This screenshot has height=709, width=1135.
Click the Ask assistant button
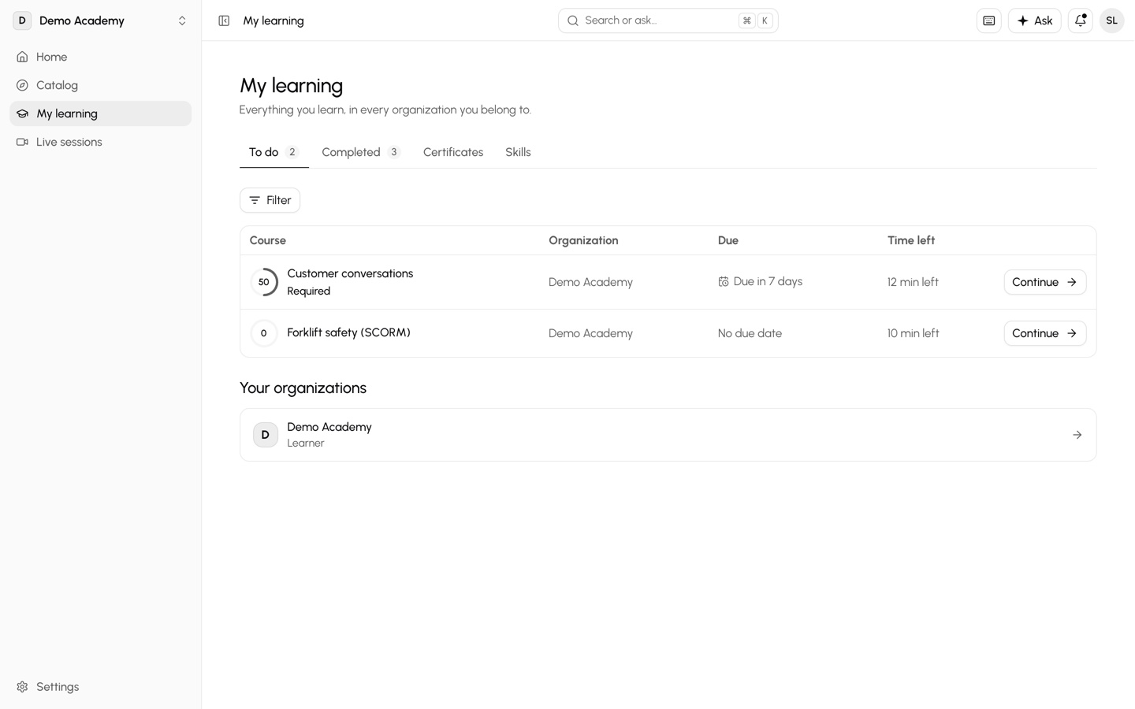[1034, 20]
